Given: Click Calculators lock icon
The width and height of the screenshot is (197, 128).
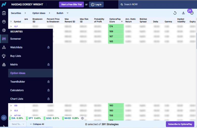Looking at the screenshot, I should point(48,90).
